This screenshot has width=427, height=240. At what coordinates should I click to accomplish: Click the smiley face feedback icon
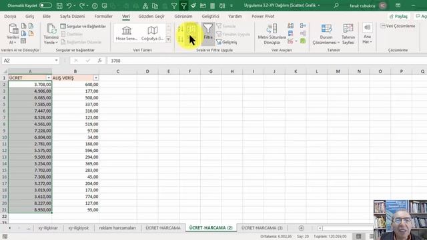coord(95,6)
